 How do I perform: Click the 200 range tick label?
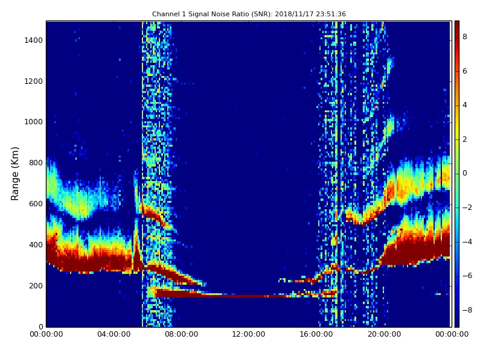(x=36, y=285)
